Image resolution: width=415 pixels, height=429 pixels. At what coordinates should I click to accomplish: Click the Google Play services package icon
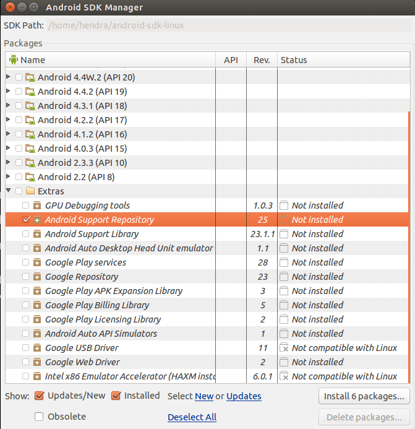pyautogui.click(x=37, y=262)
